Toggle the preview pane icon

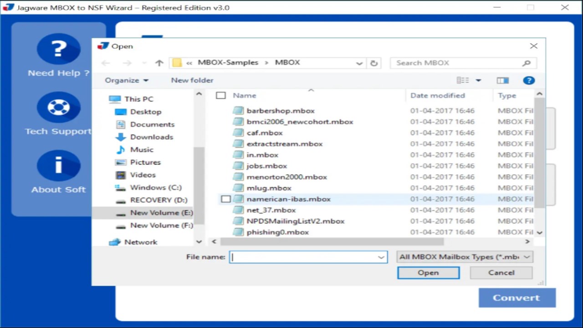pyautogui.click(x=503, y=80)
